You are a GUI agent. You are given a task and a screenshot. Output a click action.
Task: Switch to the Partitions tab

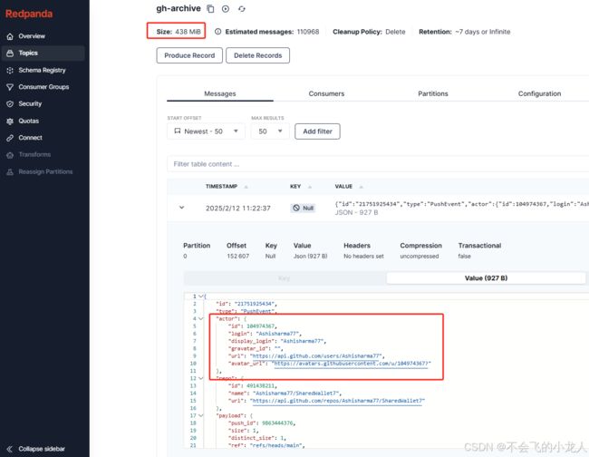[433, 93]
